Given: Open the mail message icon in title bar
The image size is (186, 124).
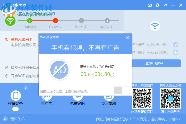Looking at the screenshot, I should pos(150,5).
